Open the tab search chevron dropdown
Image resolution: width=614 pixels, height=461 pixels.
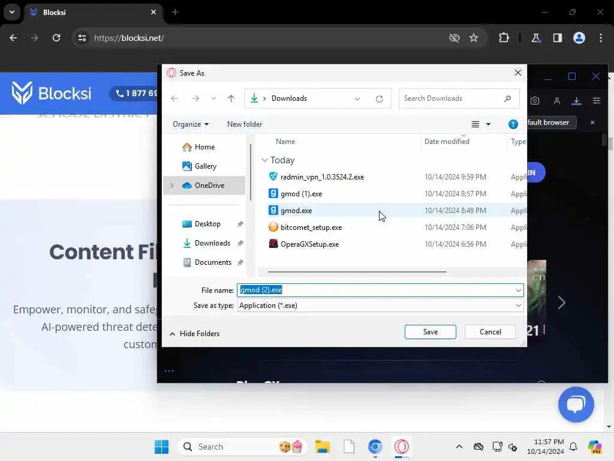click(12, 12)
